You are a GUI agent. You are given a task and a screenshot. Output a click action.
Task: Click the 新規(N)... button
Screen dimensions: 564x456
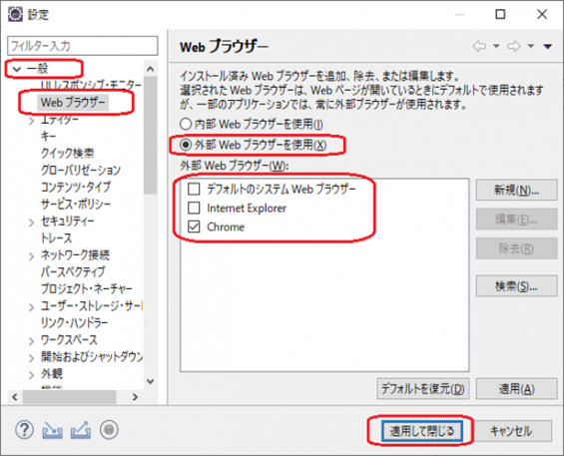click(x=516, y=190)
